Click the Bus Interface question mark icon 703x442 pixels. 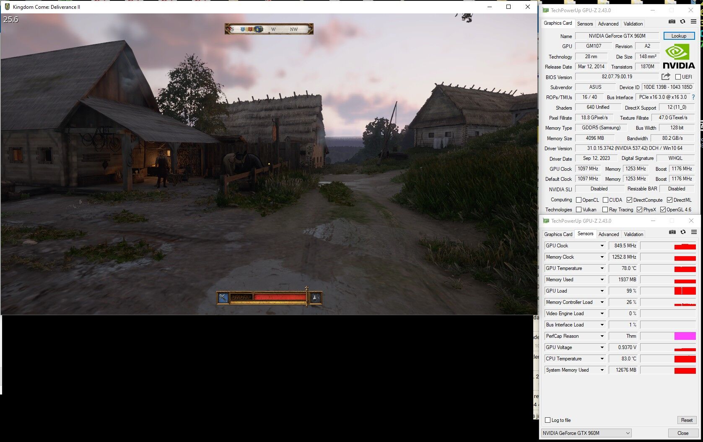693,97
